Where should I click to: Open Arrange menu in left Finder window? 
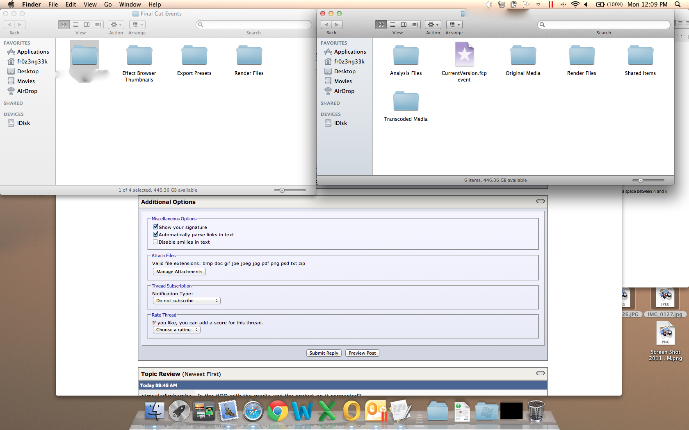click(137, 25)
